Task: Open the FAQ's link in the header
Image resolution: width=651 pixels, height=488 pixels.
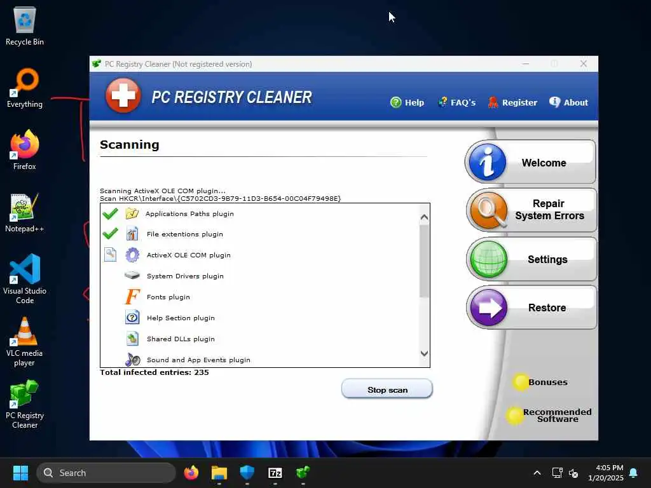Action: click(456, 102)
